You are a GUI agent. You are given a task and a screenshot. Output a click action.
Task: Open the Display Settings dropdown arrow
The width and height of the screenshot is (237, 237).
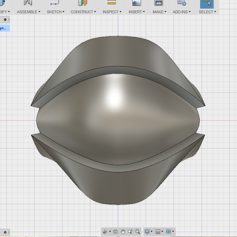point(151,232)
